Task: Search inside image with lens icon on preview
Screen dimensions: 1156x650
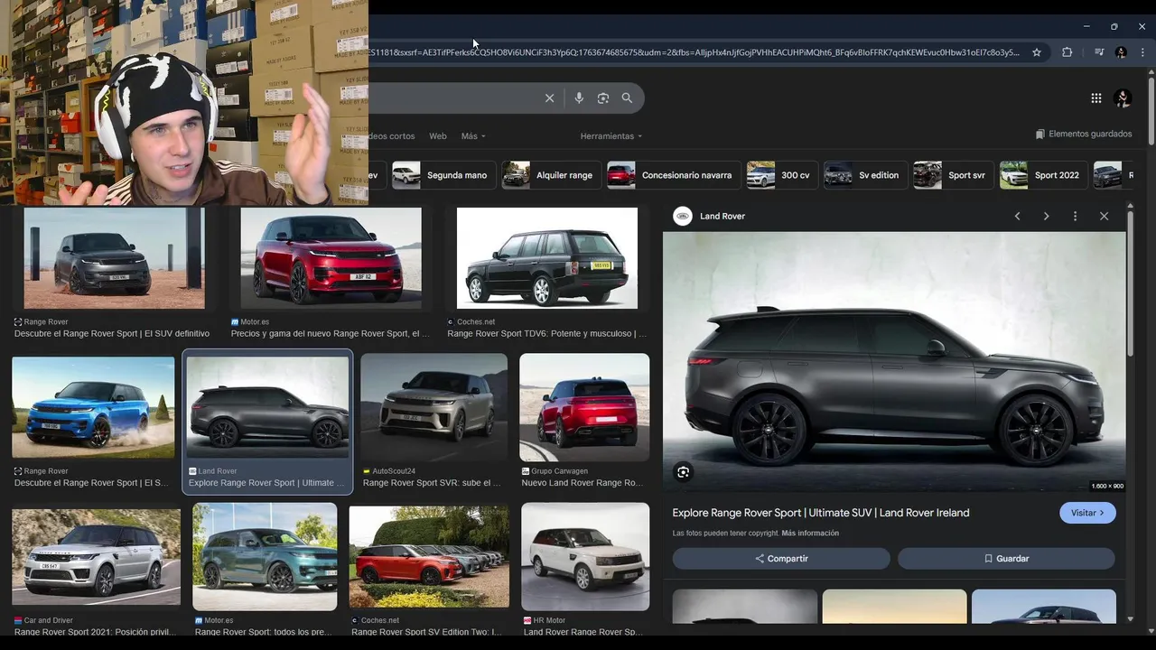Action: click(x=684, y=472)
